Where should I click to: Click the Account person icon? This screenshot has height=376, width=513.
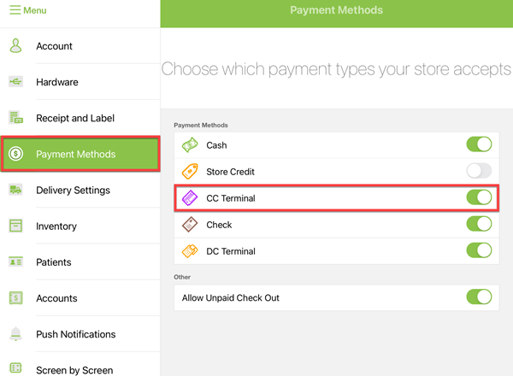point(15,46)
